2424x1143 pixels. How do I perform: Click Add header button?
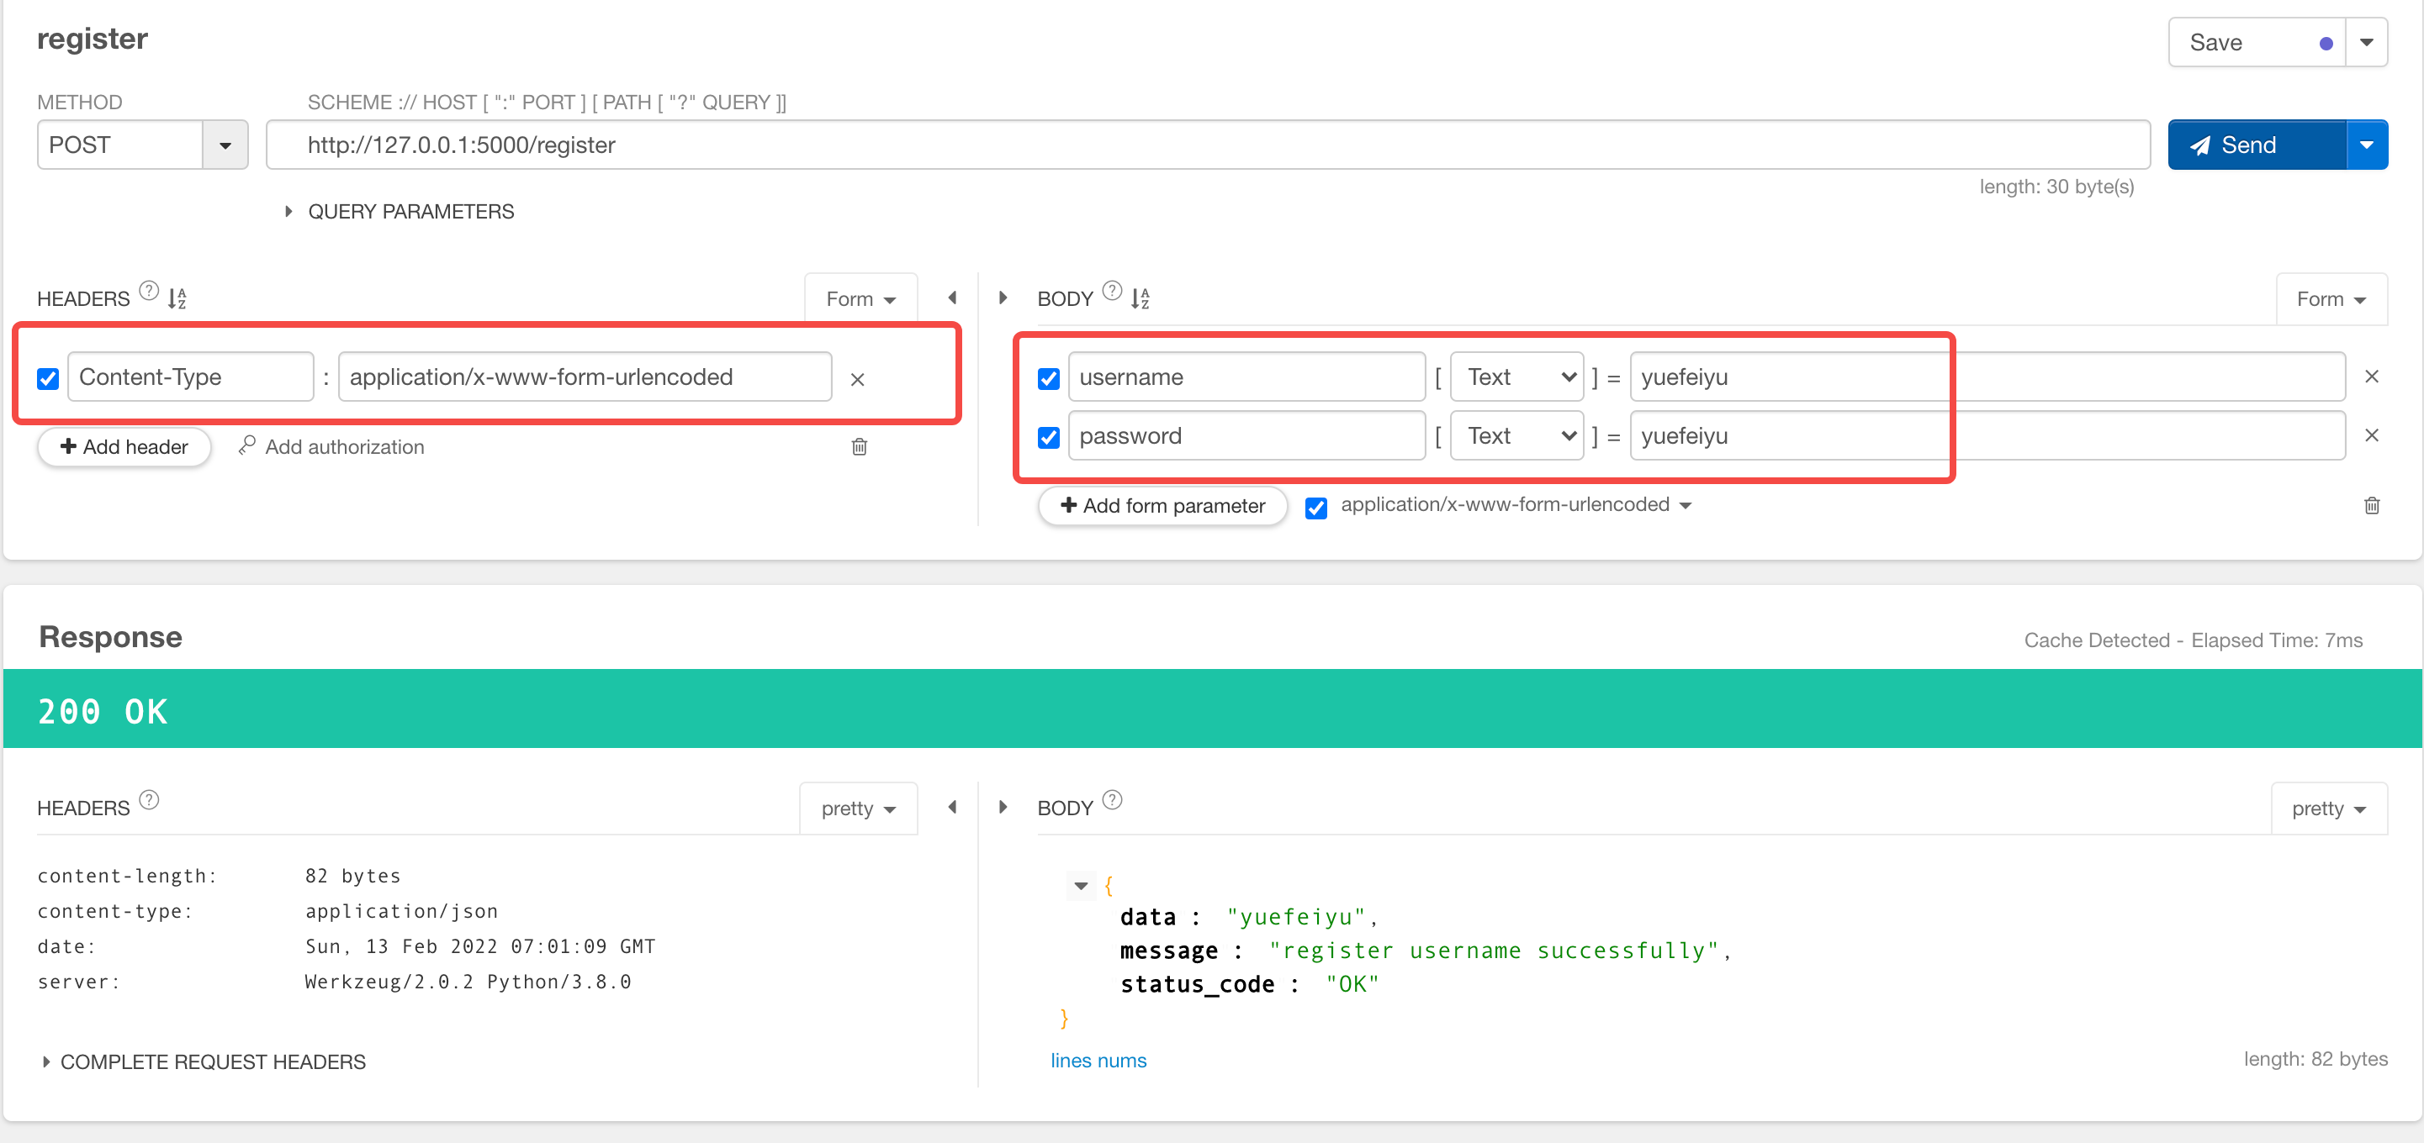[124, 446]
